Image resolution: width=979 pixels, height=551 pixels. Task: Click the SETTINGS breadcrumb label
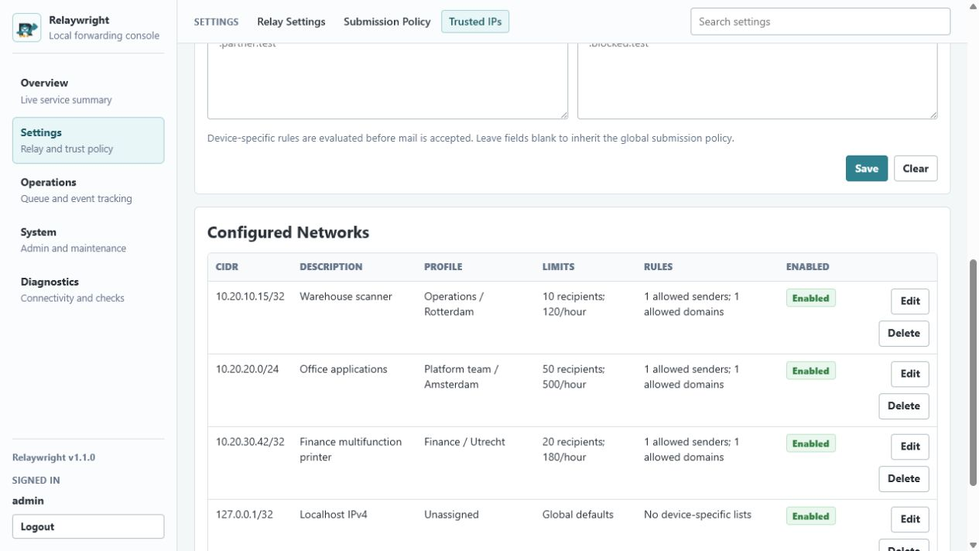click(216, 22)
